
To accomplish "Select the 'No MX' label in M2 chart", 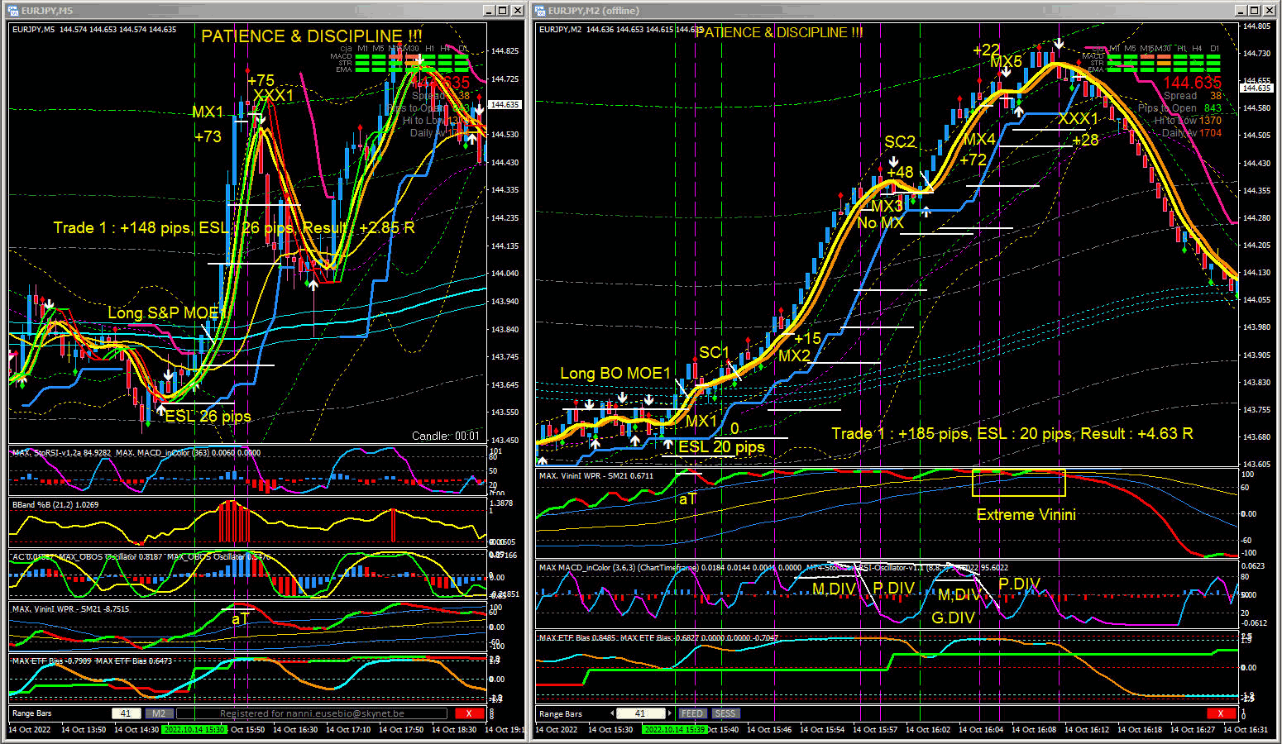I will pos(880,223).
